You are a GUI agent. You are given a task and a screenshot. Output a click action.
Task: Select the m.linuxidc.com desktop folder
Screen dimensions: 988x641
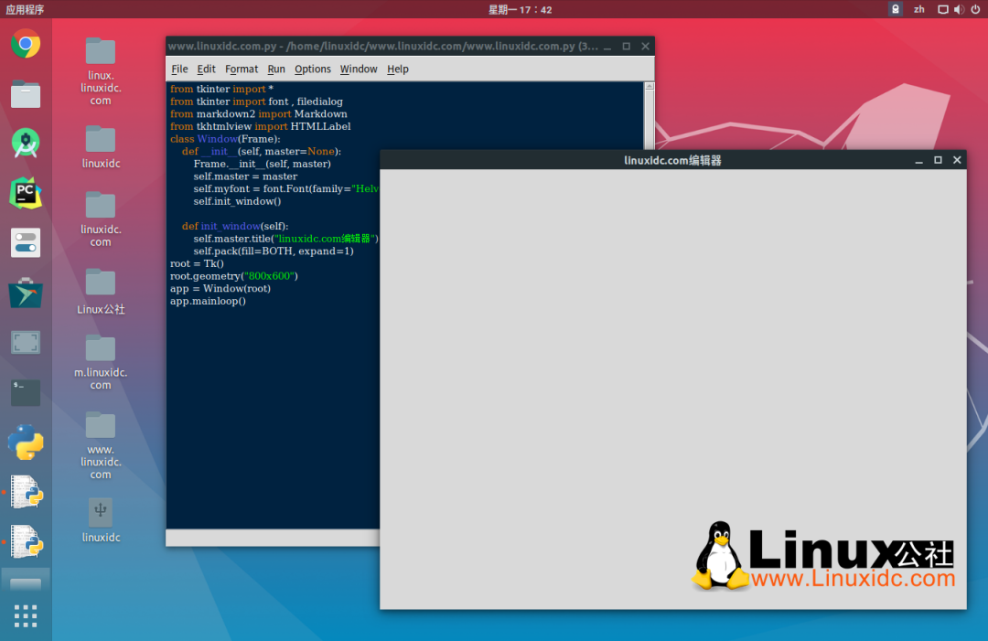coord(101,347)
